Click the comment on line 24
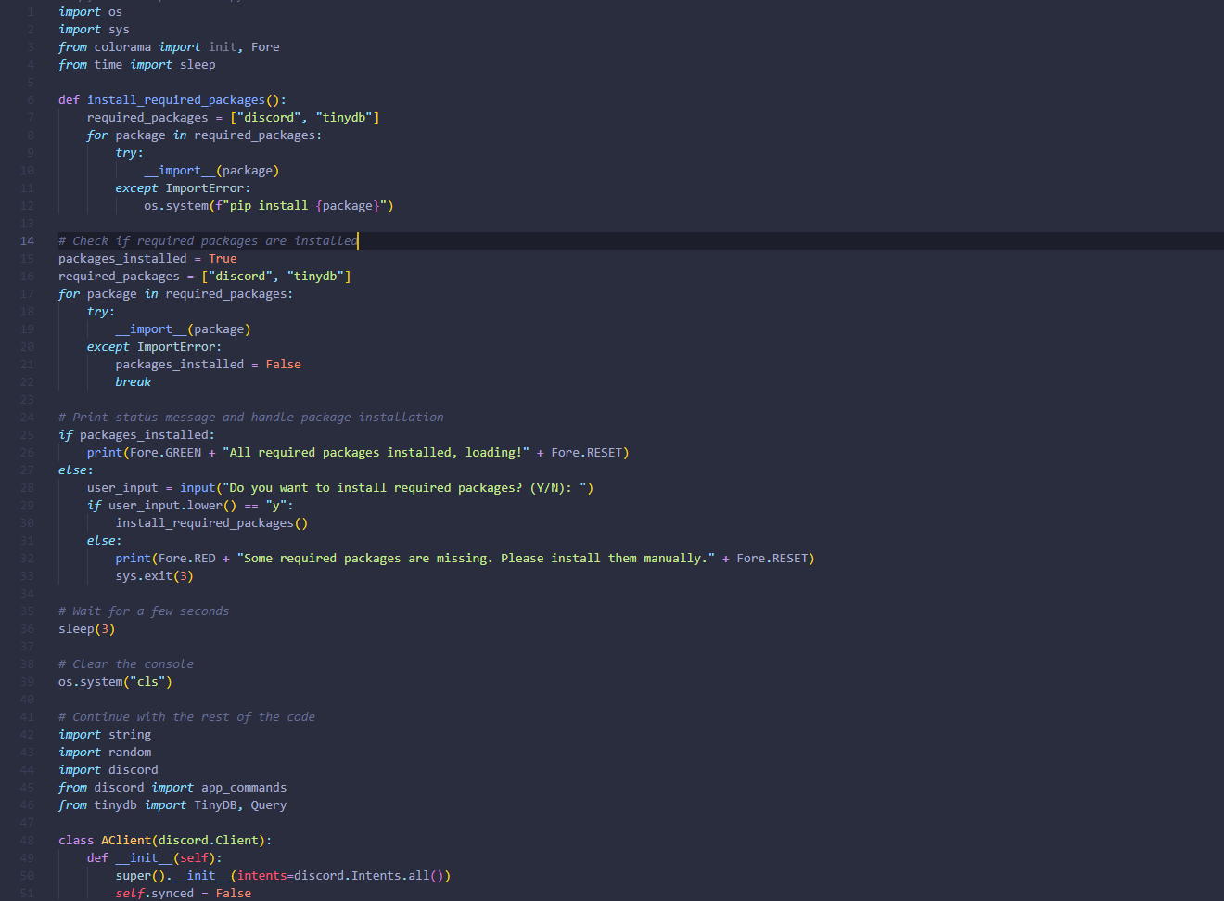This screenshot has height=901, width=1224. (x=250, y=417)
